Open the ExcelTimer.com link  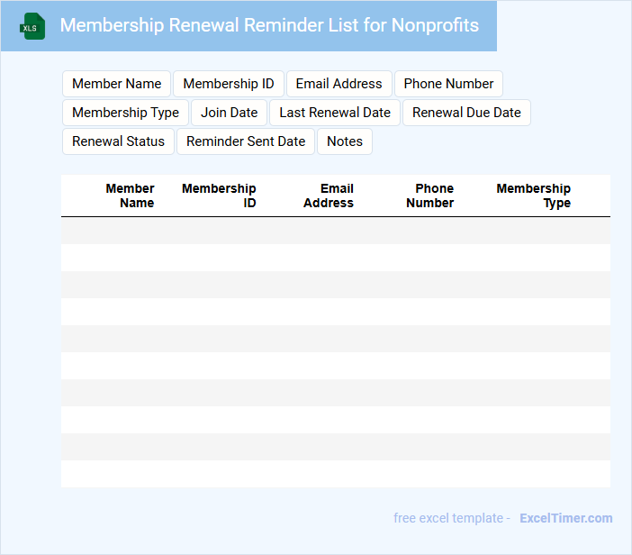click(x=565, y=518)
